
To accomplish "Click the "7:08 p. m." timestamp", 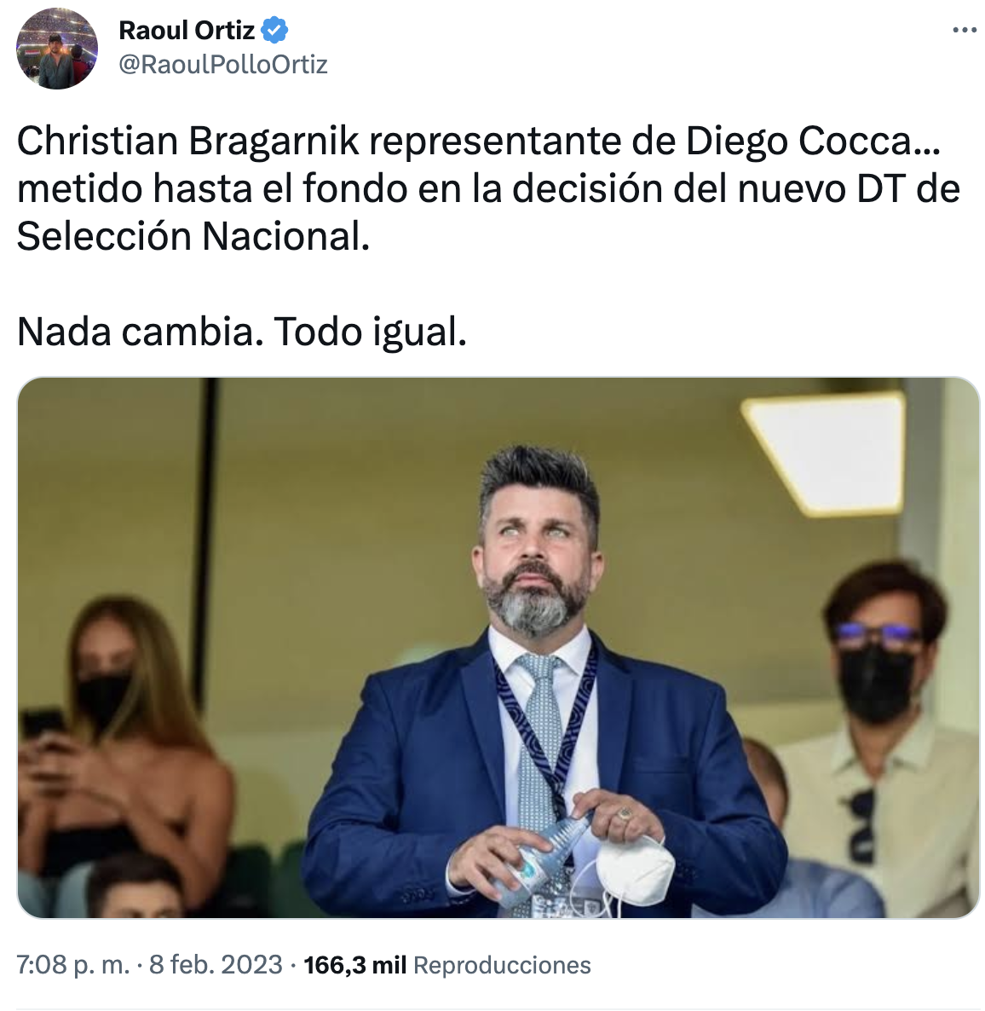I will 72,965.
